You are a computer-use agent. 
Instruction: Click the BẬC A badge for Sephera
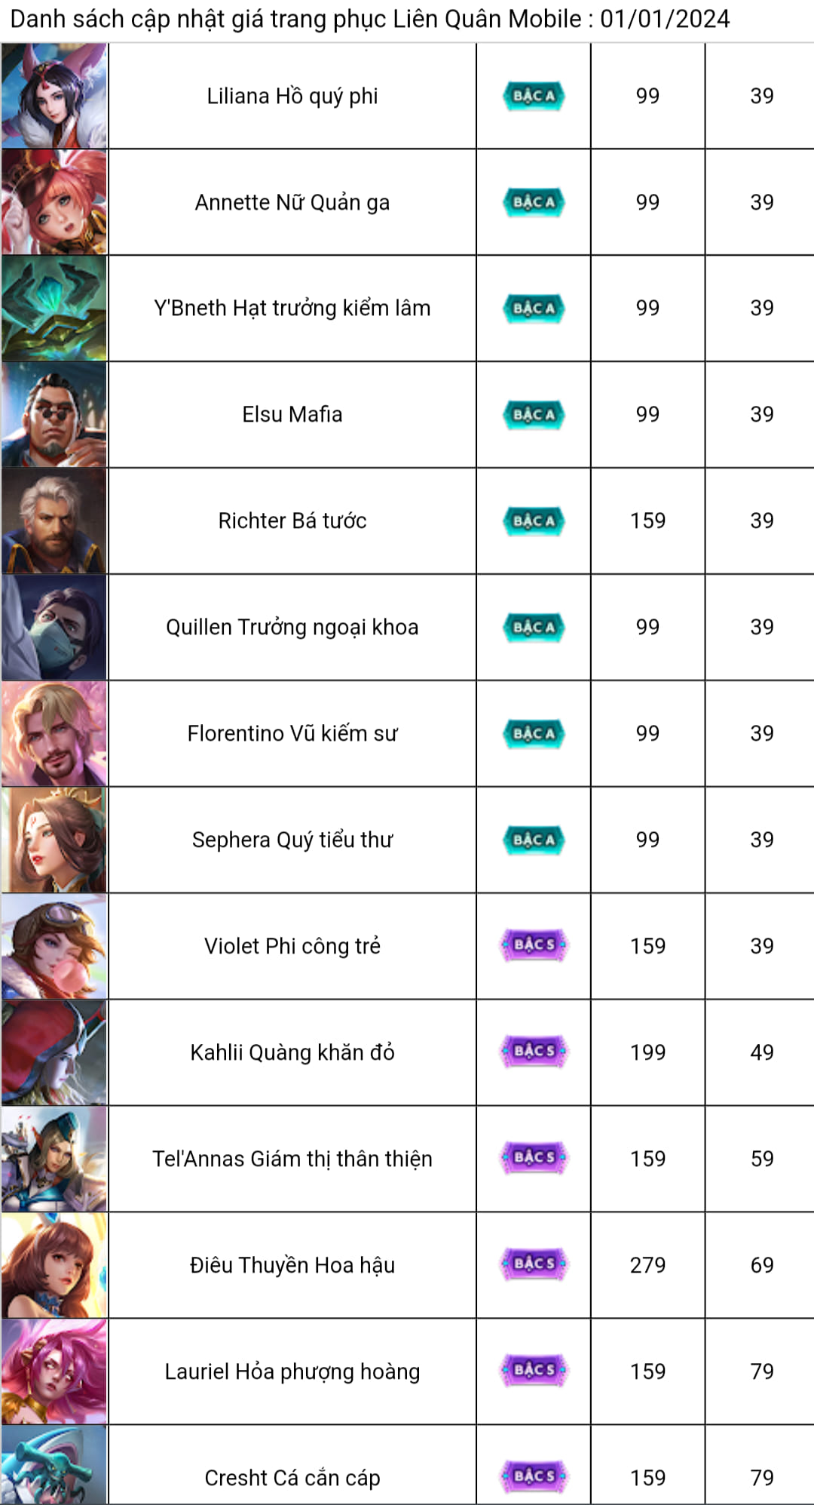(534, 840)
